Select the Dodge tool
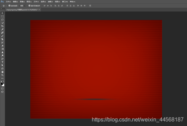Screen dimensions: 187x126 pyautogui.click(x=2, y=56)
